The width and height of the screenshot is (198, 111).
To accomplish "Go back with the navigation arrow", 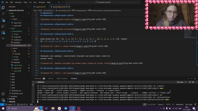I will tap(59, 2).
